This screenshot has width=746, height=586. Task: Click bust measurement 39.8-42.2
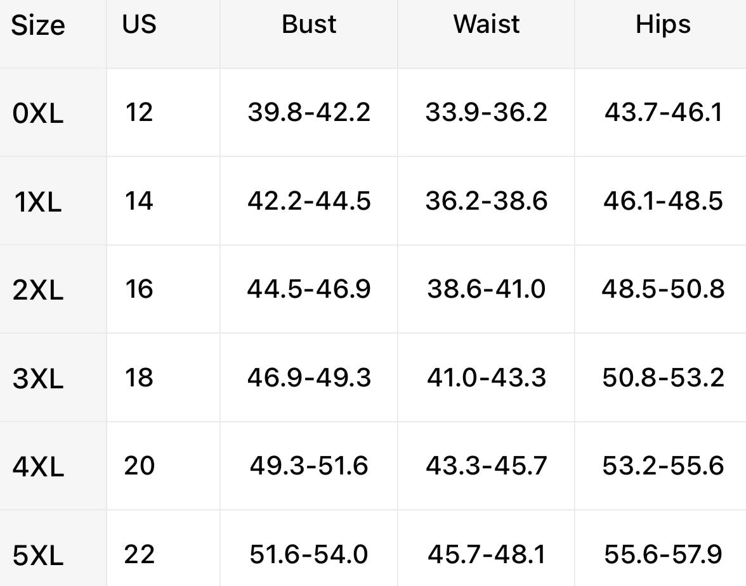[x=309, y=113]
